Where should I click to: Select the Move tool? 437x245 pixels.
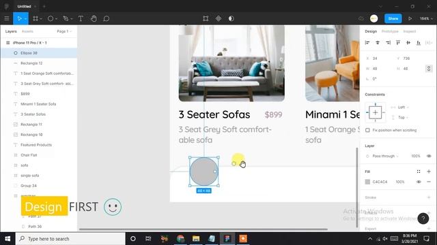tap(19, 18)
